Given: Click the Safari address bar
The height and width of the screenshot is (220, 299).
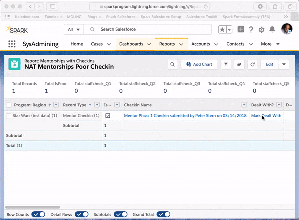Looking at the screenshot, I should click(149, 7).
